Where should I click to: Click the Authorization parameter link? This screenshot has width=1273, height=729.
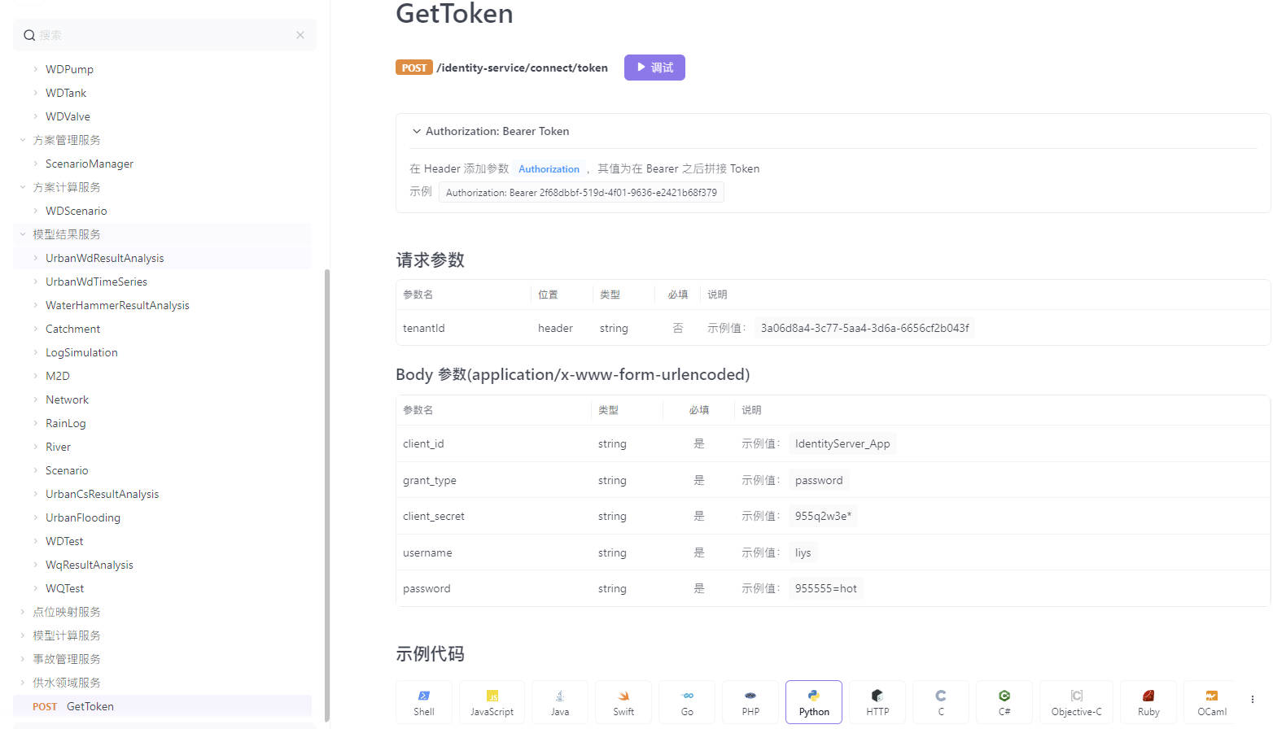pyautogui.click(x=549, y=169)
